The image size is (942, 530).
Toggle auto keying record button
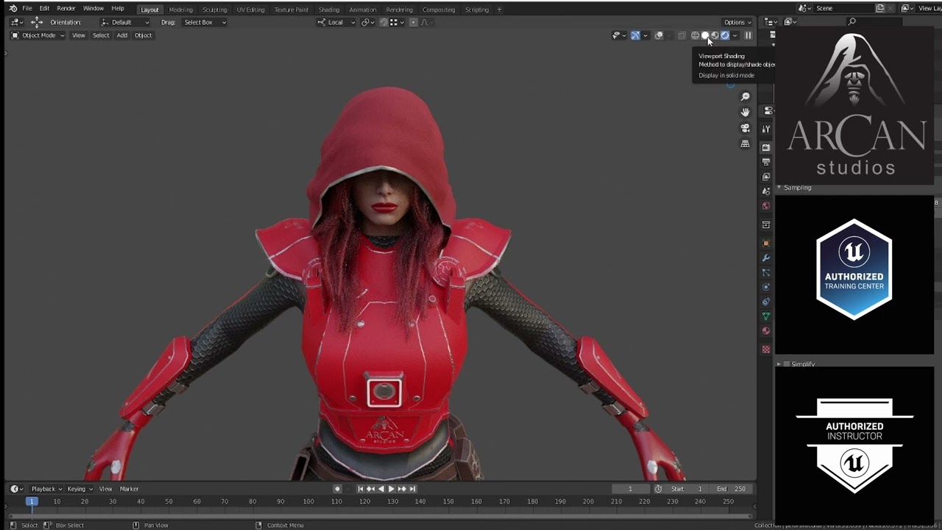(x=337, y=489)
